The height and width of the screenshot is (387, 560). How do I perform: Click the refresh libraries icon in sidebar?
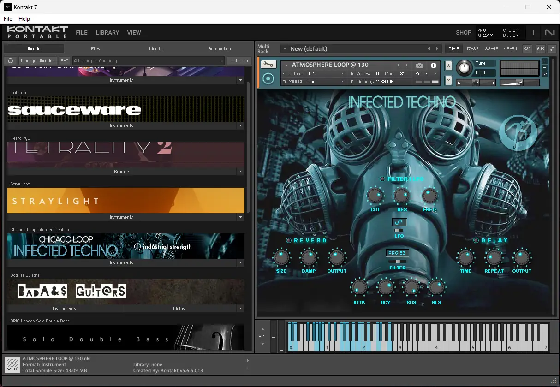click(x=10, y=60)
